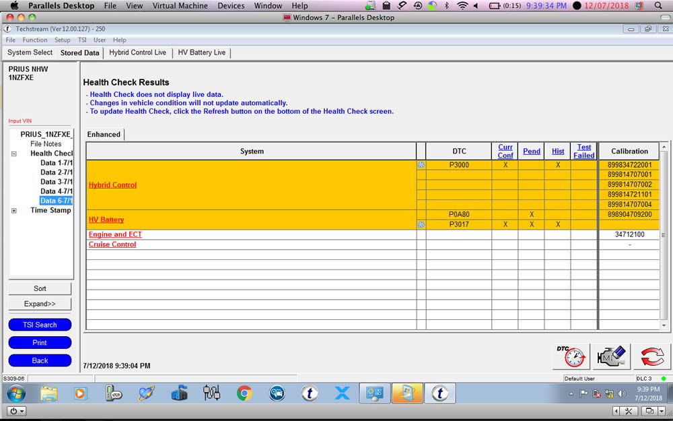Screen dimensions: 673x421
Task: Switch to the HV Battery Live tab
Action: click(x=202, y=53)
